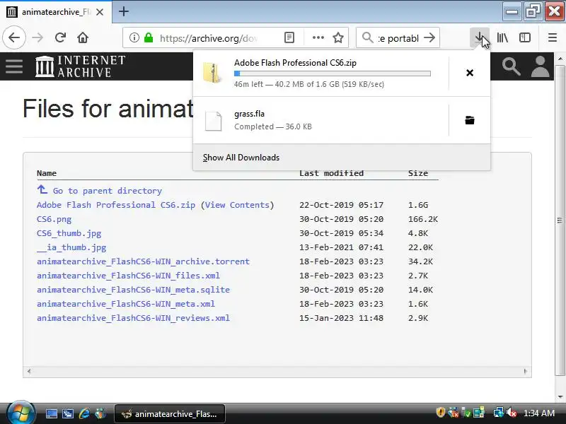The height and width of the screenshot is (424, 566).
Task: Open page actions three-dots menu
Action: [318, 37]
